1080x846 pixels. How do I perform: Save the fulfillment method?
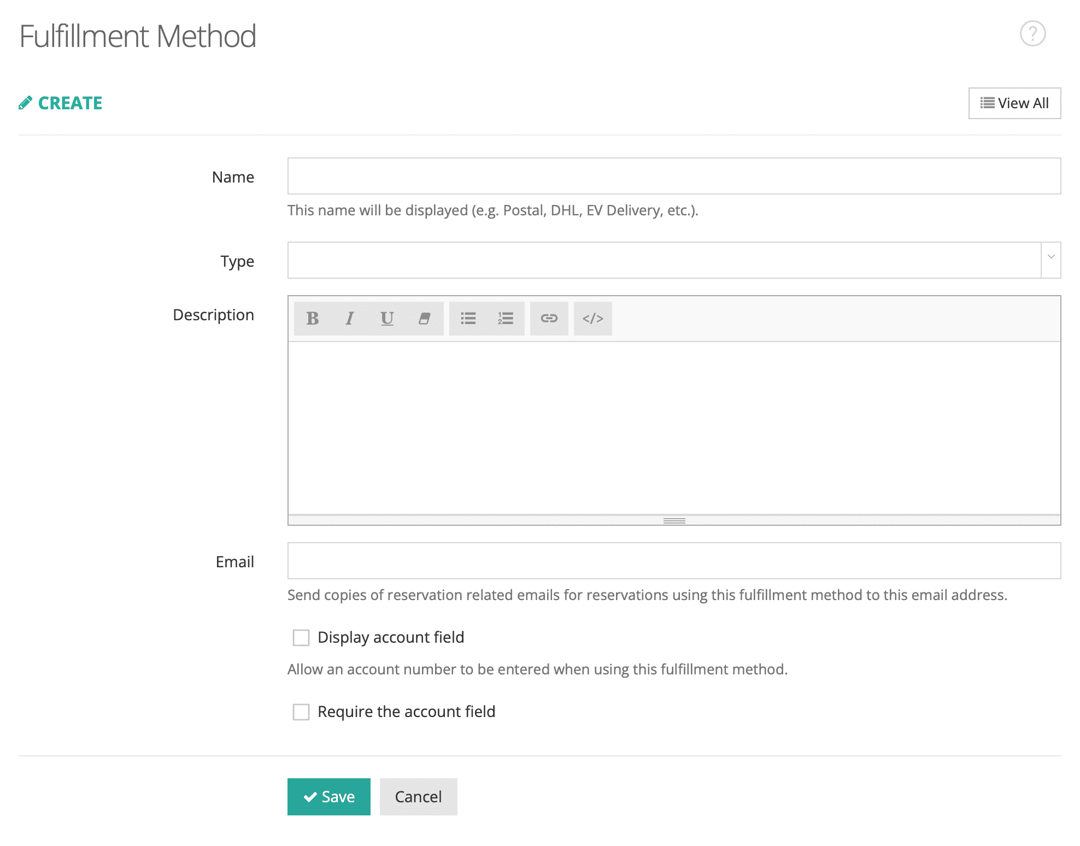[x=329, y=797]
